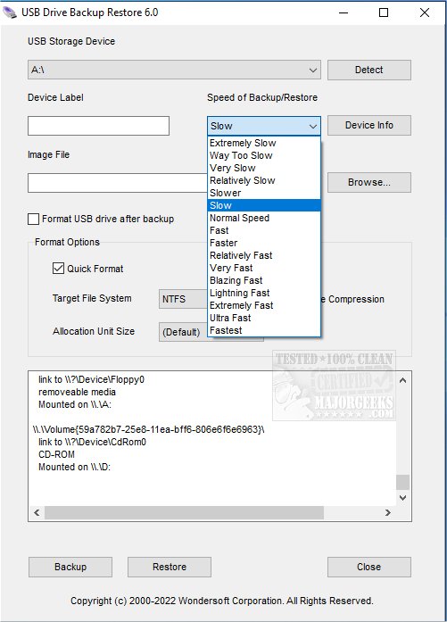The image size is (447, 622).
Task: Click the Detect button
Action: (x=369, y=70)
